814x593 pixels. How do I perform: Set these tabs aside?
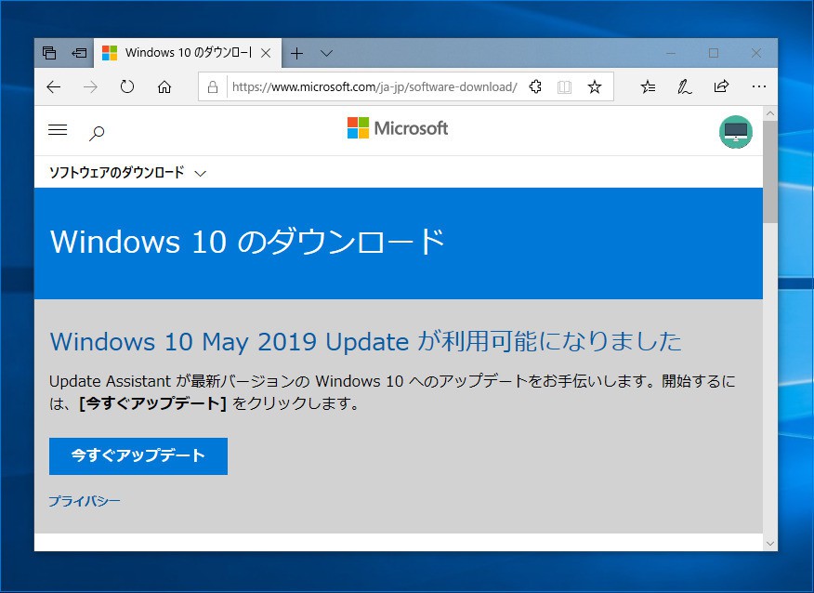79,53
